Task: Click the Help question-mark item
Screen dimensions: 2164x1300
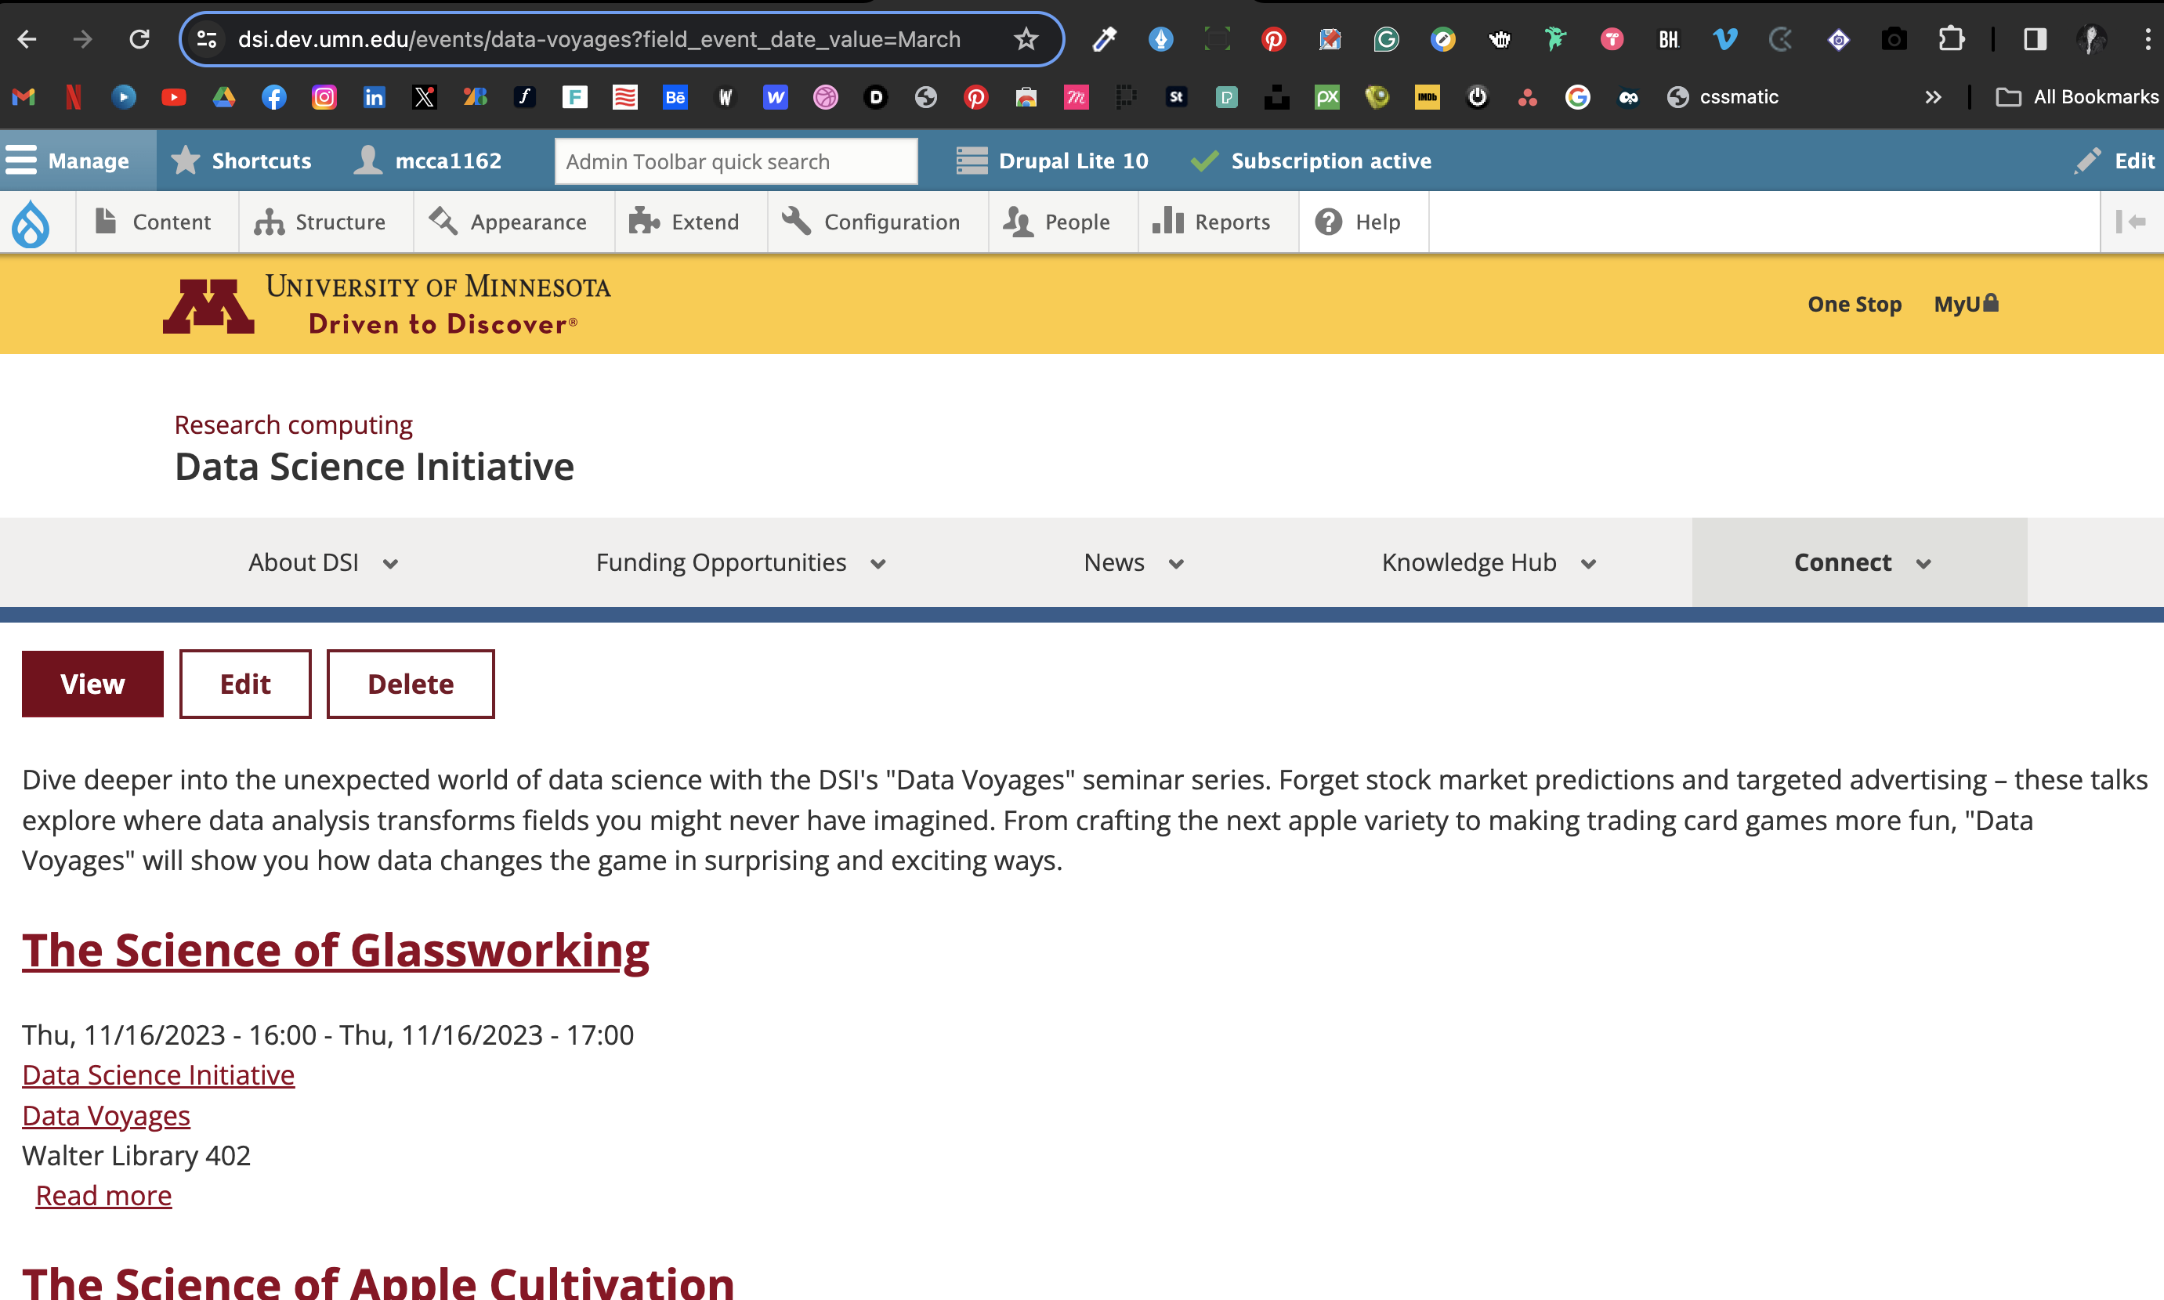Action: pos(1358,222)
